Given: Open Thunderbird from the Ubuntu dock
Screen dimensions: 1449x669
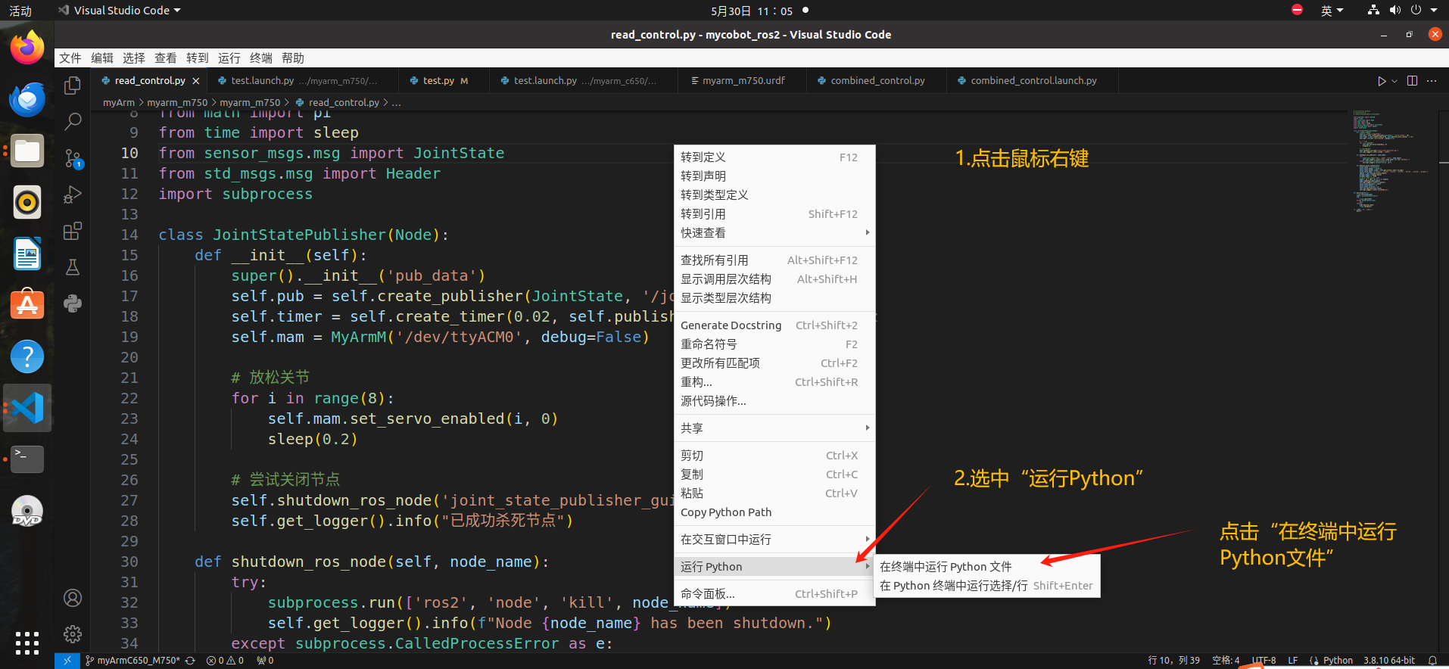Looking at the screenshot, I should [x=27, y=99].
